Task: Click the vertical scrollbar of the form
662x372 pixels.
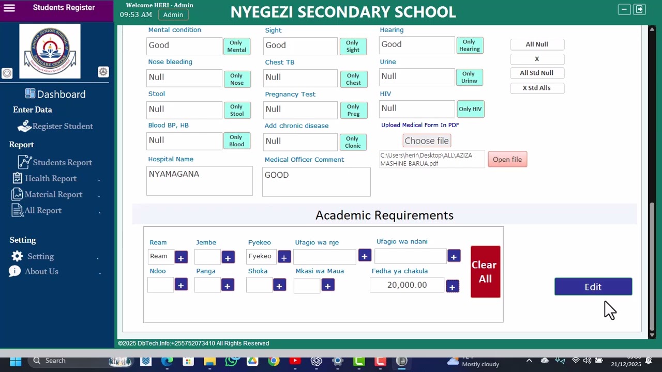Action: [652, 267]
